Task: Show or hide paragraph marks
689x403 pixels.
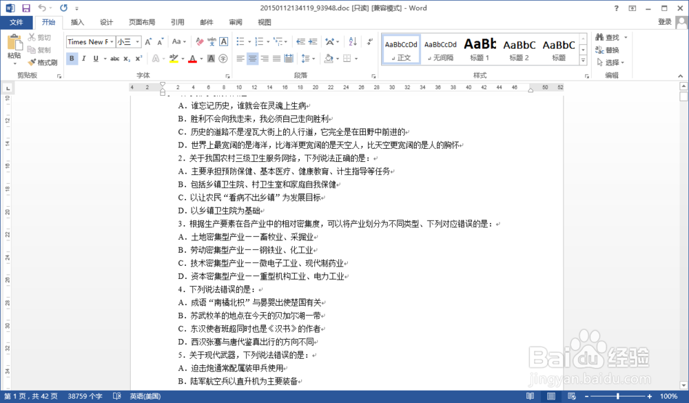Action: (369, 42)
